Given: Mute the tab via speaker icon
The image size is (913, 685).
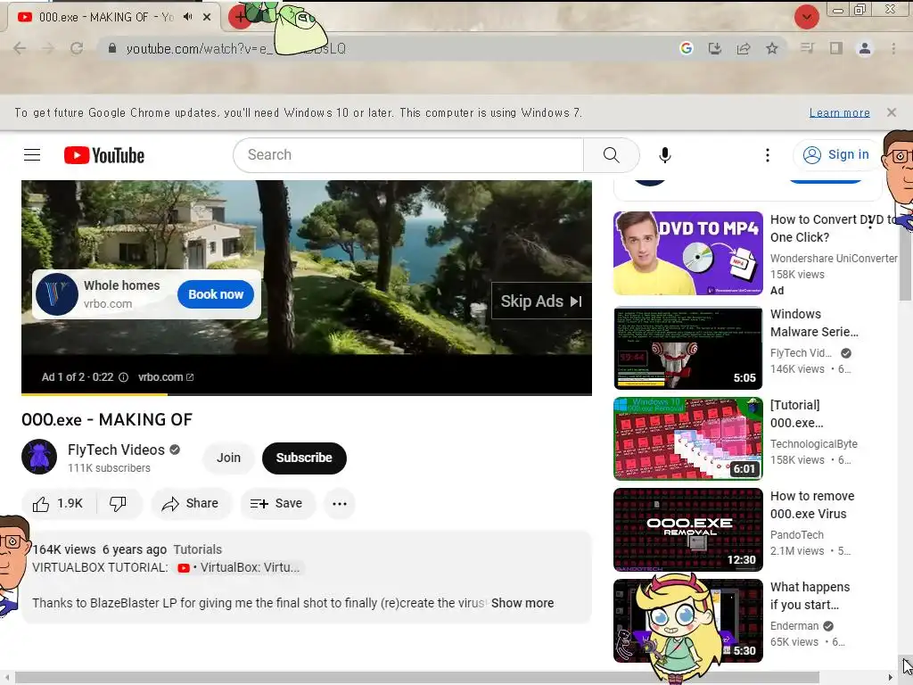Looking at the screenshot, I should (187, 17).
